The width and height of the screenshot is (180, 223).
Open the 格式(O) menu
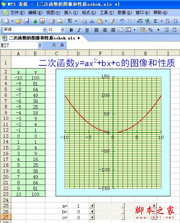pos(89,13)
